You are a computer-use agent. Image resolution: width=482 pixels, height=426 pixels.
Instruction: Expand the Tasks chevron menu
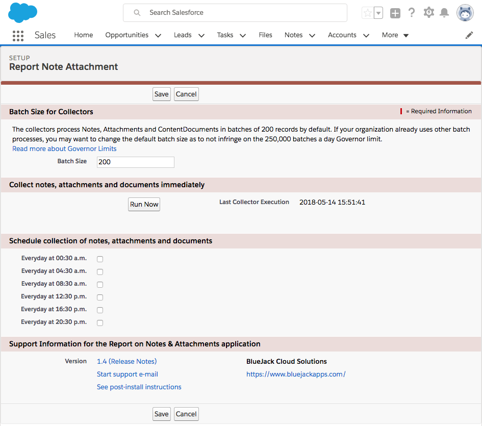pyautogui.click(x=243, y=36)
